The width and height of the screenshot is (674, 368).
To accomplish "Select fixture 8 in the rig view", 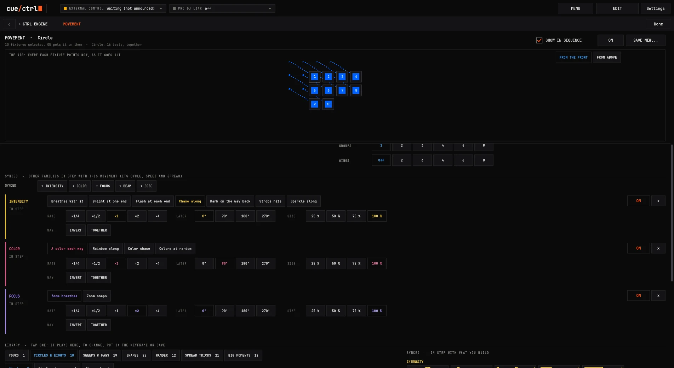I will point(356,90).
